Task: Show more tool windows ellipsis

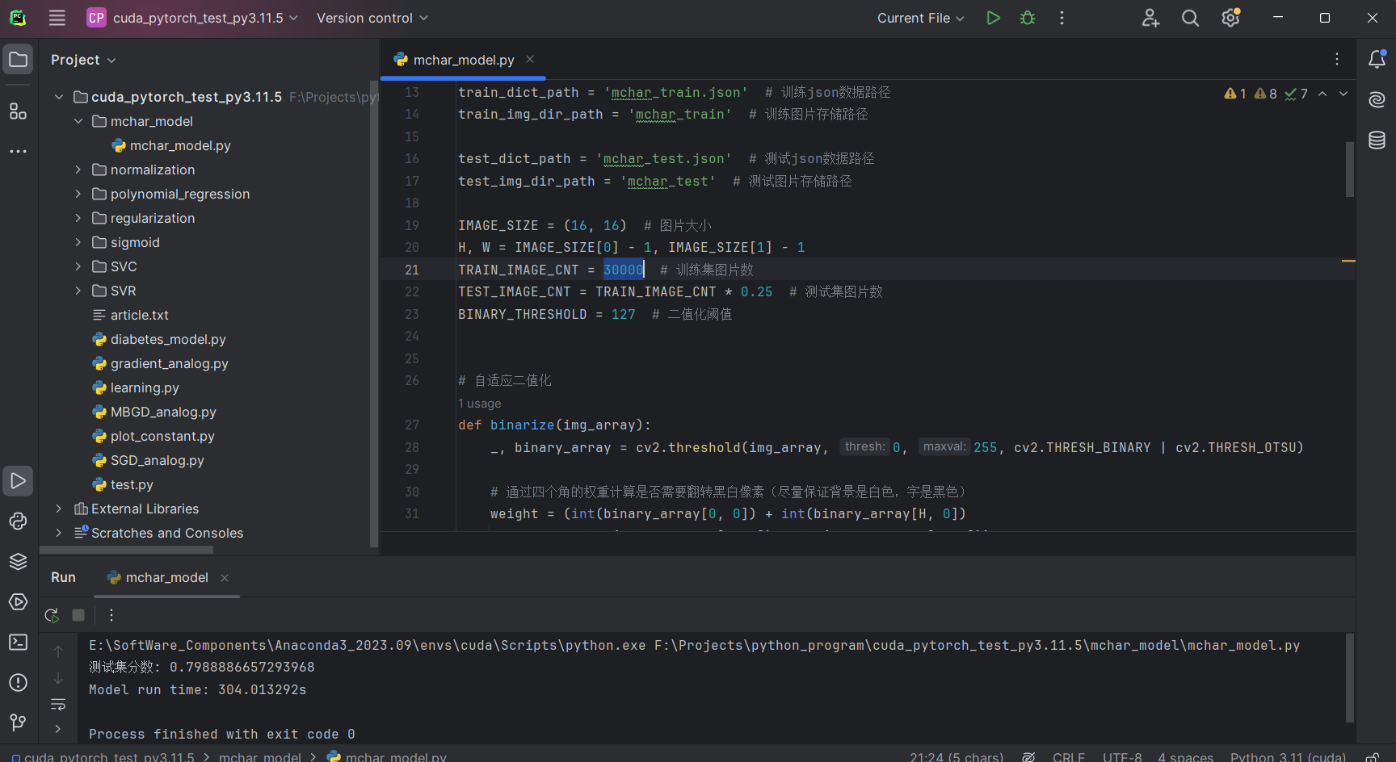Action: pos(18,151)
